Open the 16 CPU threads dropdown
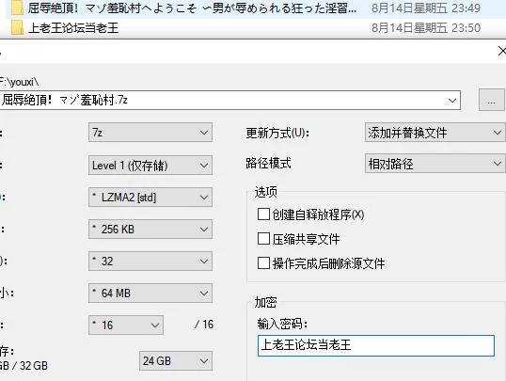Viewport: 506px width, 381px height. [126, 325]
